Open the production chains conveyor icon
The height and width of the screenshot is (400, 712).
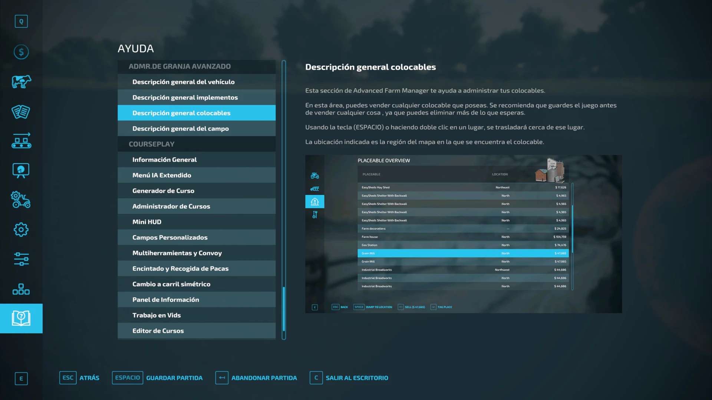(21, 141)
